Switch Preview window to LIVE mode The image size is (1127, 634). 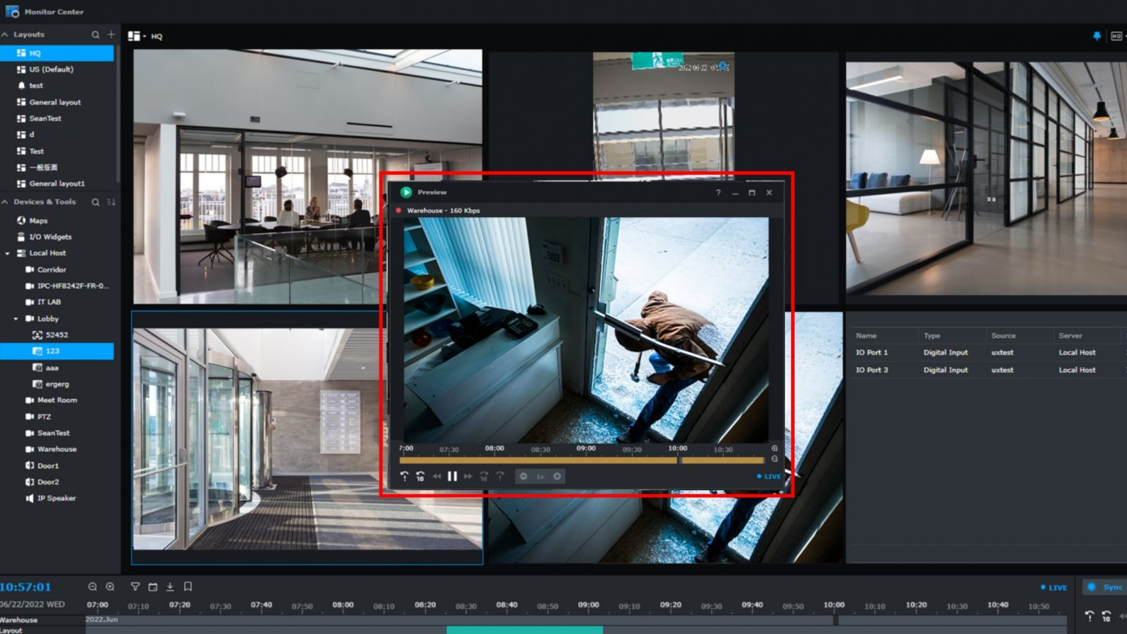pos(769,476)
